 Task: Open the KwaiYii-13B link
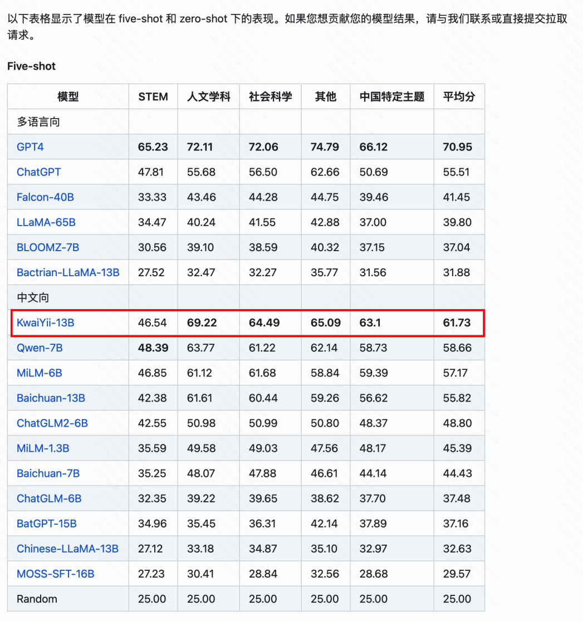click(46, 323)
